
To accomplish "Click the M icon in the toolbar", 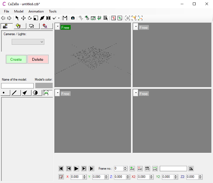I will 65,18.
